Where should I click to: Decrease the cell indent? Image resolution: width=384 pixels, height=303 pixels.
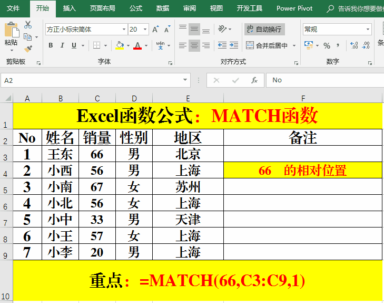pyautogui.click(x=222, y=45)
